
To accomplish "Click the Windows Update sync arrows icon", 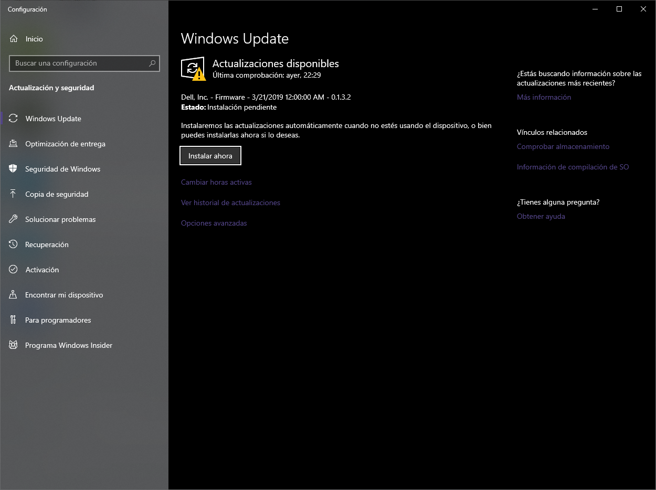I will [14, 119].
